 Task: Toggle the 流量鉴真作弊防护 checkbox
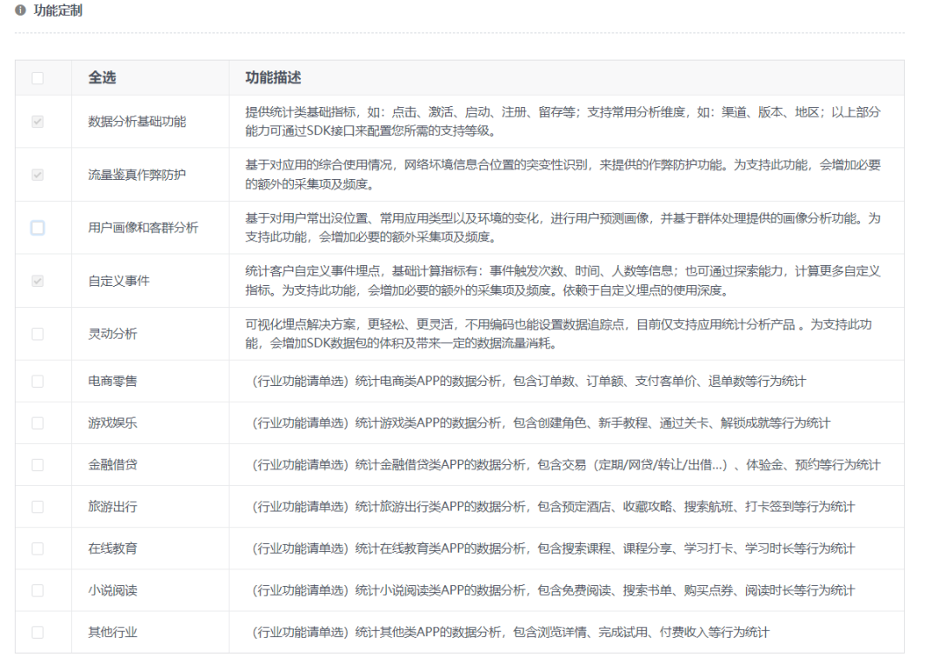37,175
